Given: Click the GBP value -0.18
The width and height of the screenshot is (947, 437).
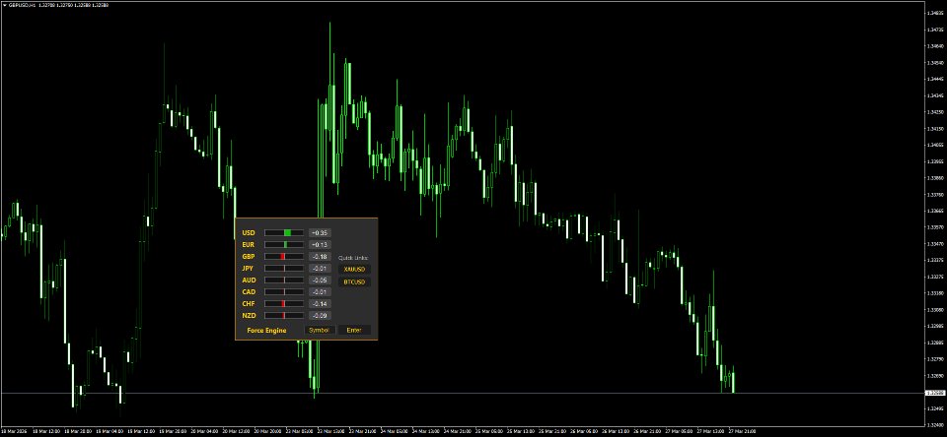Looking at the screenshot, I should (320, 257).
